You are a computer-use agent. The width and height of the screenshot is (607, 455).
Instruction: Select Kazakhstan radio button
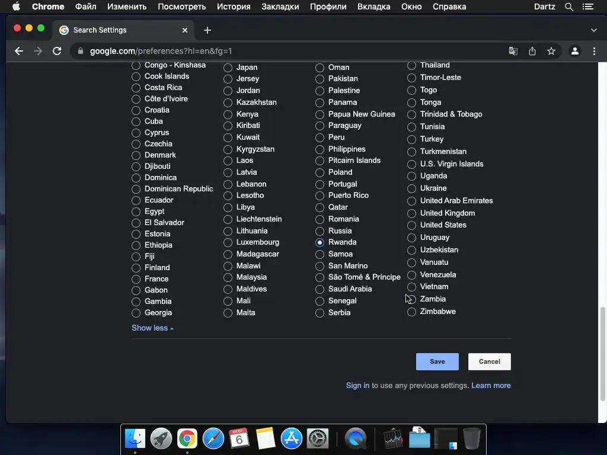point(228,102)
